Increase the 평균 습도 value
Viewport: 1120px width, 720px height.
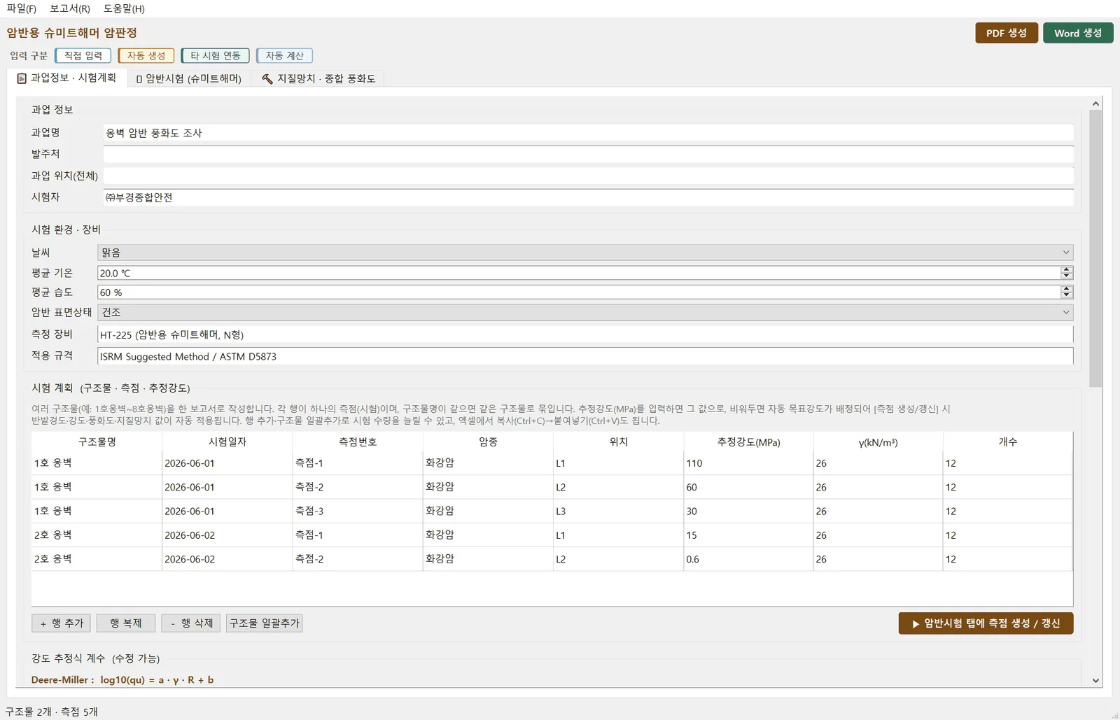pos(1066,289)
